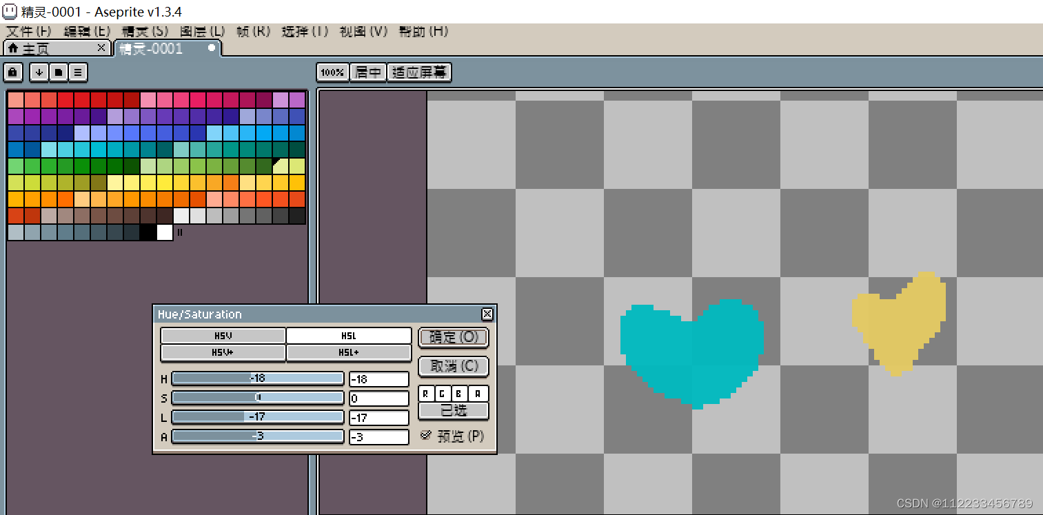Adjust the L lightness slider

click(x=257, y=417)
